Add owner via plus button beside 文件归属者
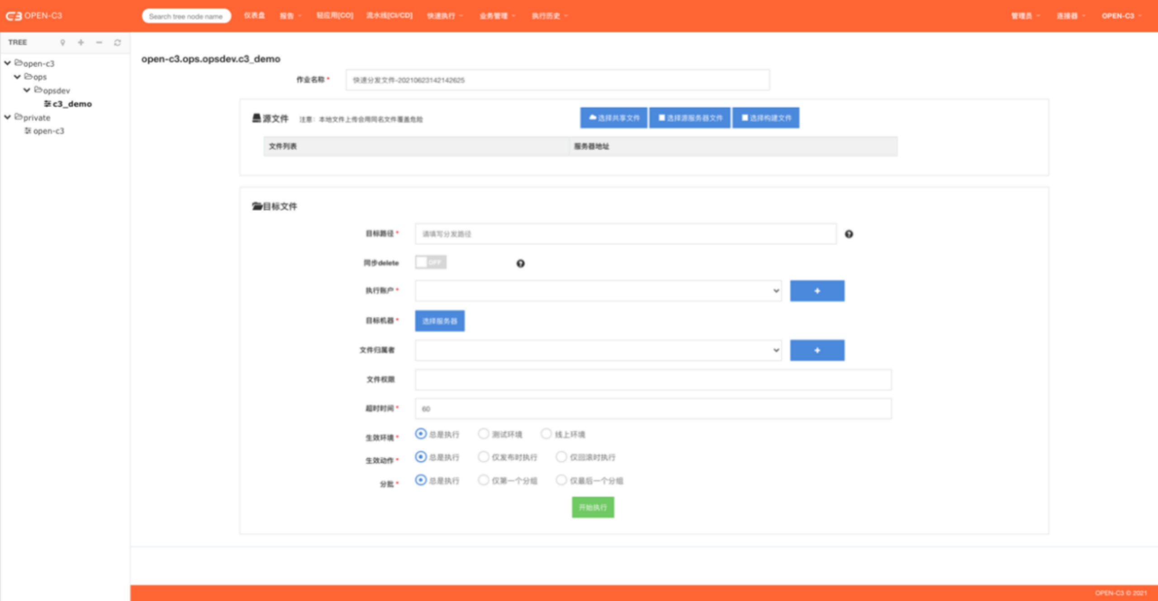Viewport: 1158px width, 601px height. tap(816, 351)
